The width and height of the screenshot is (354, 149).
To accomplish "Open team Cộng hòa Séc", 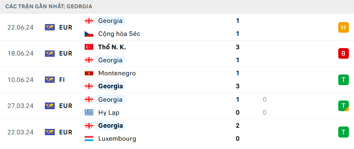I will click(119, 34).
